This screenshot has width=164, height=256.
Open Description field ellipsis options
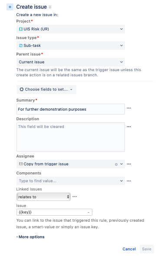[x=129, y=127]
